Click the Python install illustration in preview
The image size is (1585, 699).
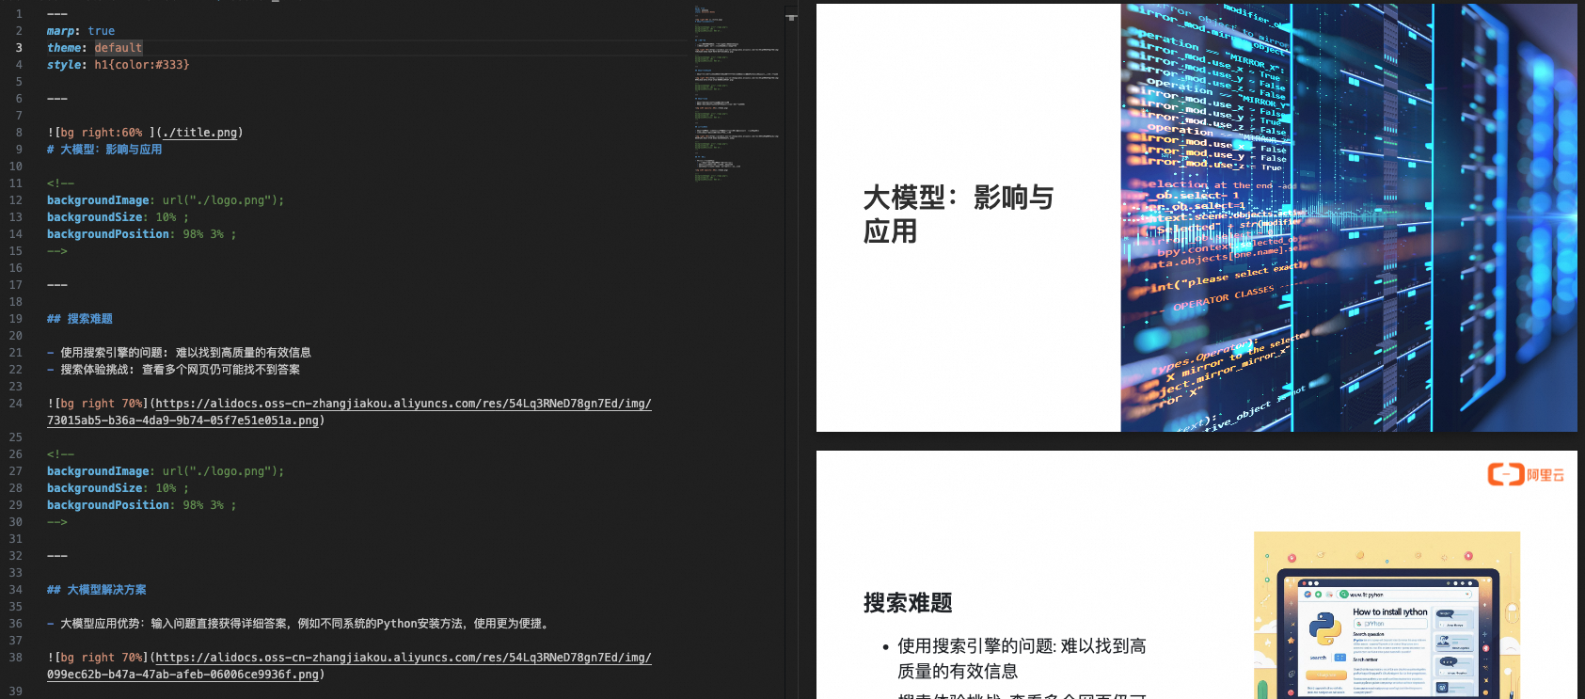click(1387, 615)
